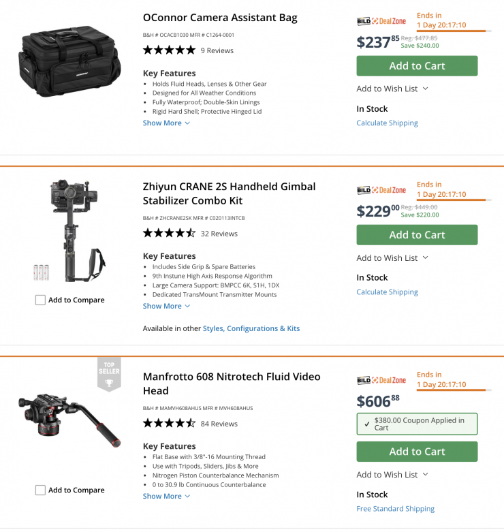504x532 pixels.
Task: Open Add to Wish List dropdown for OConnor bag
Action: (x=392, y=89)
